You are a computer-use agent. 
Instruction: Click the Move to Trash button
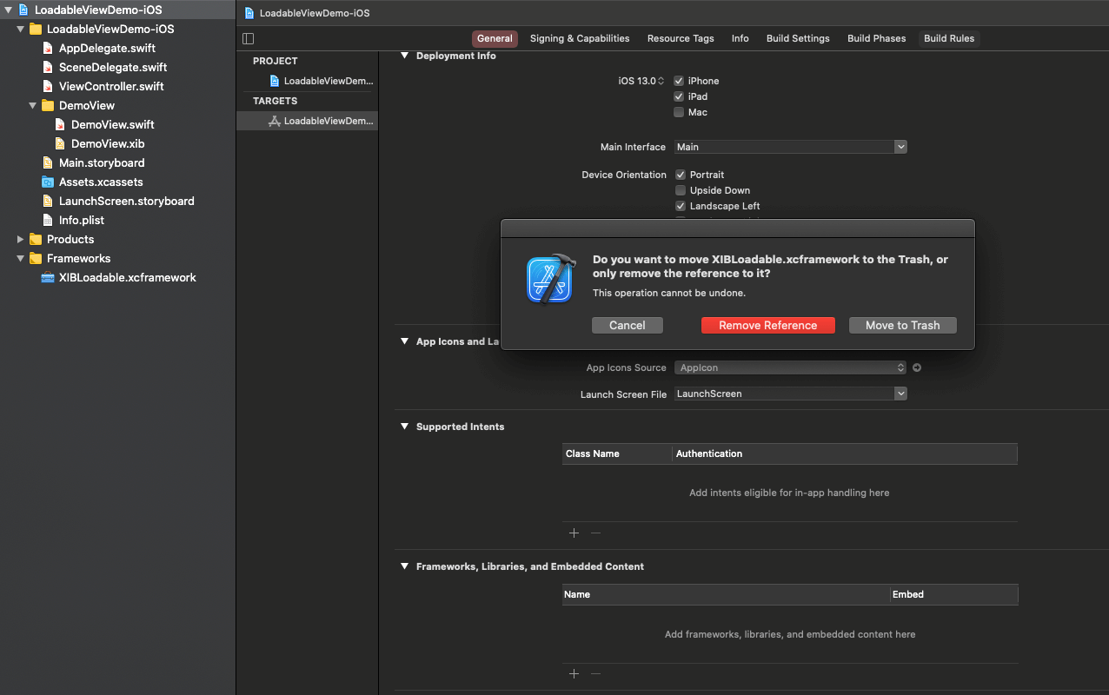(x=902, y=325)
